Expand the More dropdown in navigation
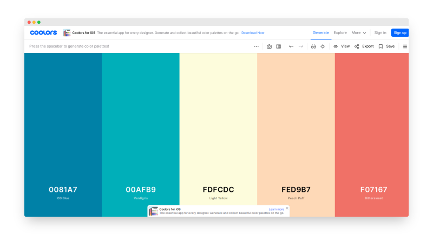This screenshot has width=433, height=235. click(x=359, y=32)
